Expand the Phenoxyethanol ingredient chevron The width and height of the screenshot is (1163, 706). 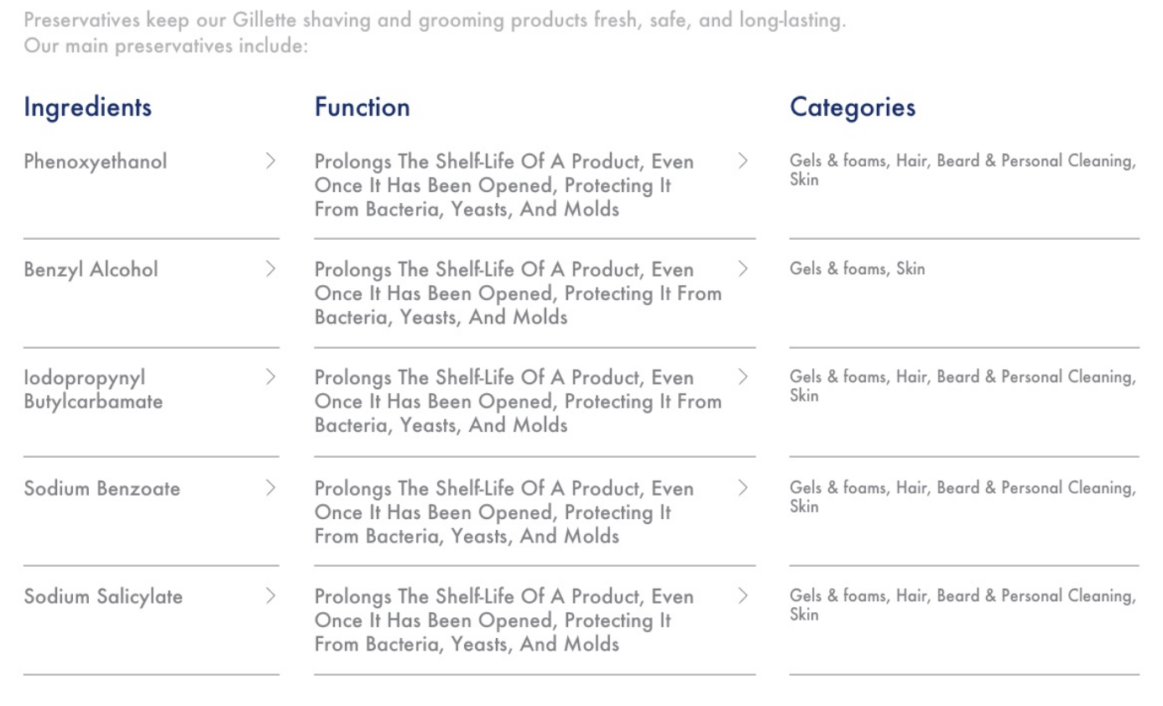(x=270, y=161)
